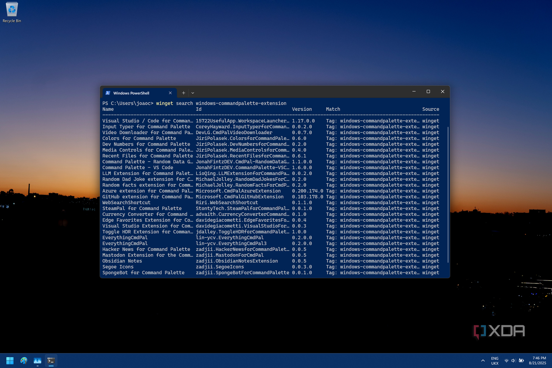This screenshot has width=552, height=368.
Task: Click the PowerShell icon in the tab
Action: [x=108, y=93]
